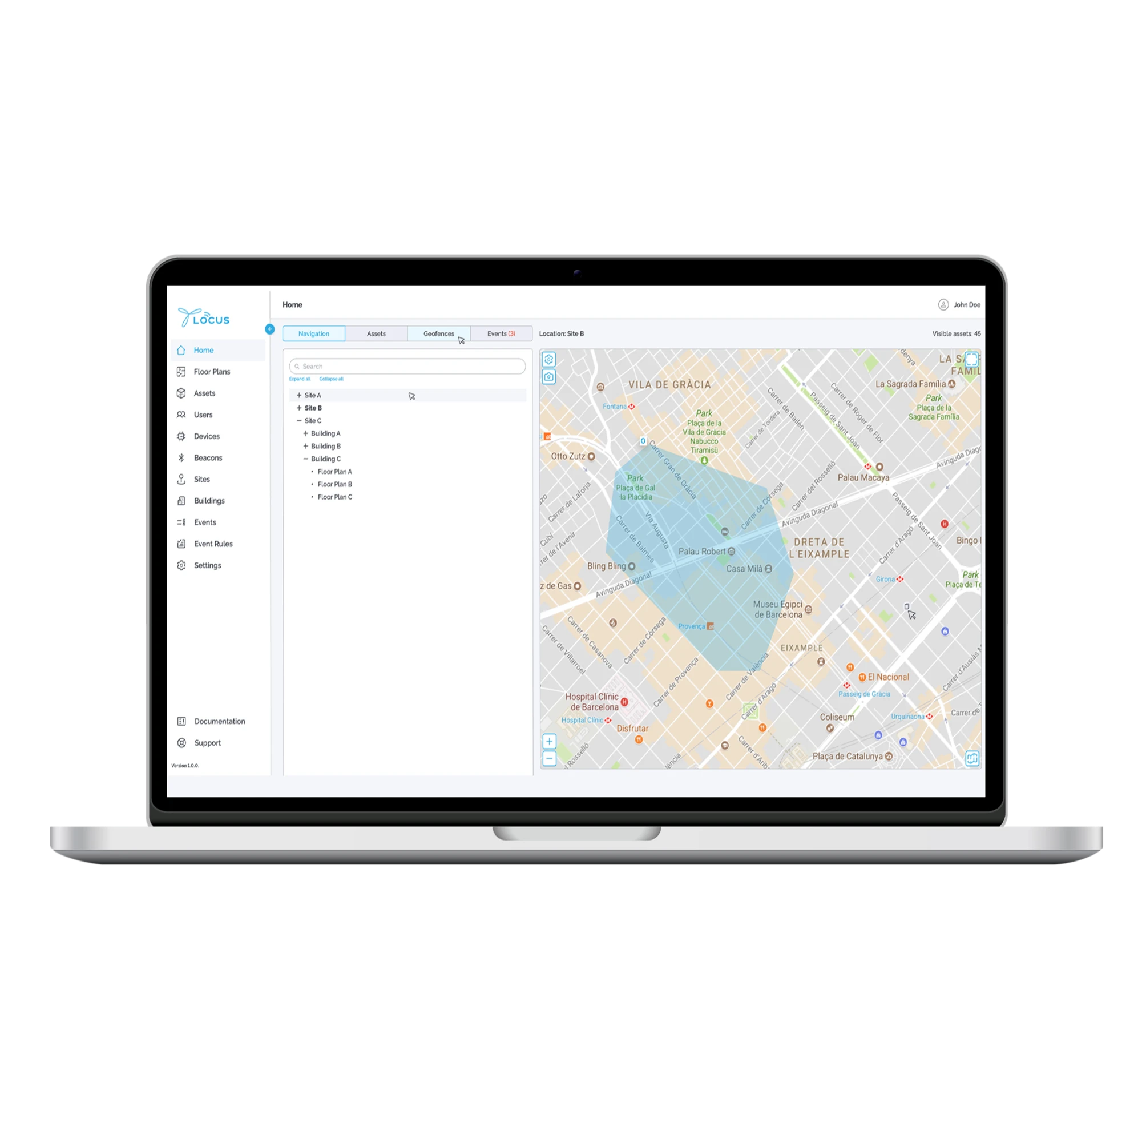Switch to the Geofences tab
The image size is (1142, 1142).
437,335
